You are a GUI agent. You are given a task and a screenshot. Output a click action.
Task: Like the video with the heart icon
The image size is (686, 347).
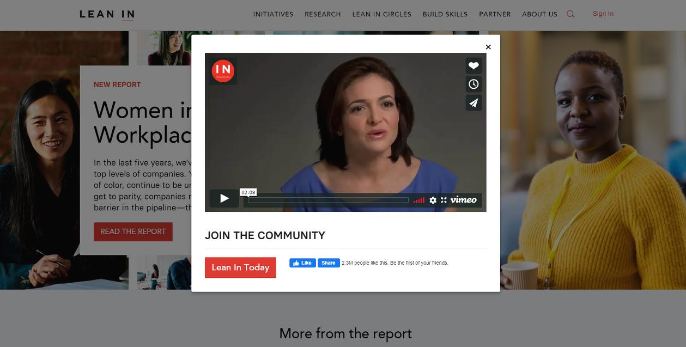tap(473, 65)
